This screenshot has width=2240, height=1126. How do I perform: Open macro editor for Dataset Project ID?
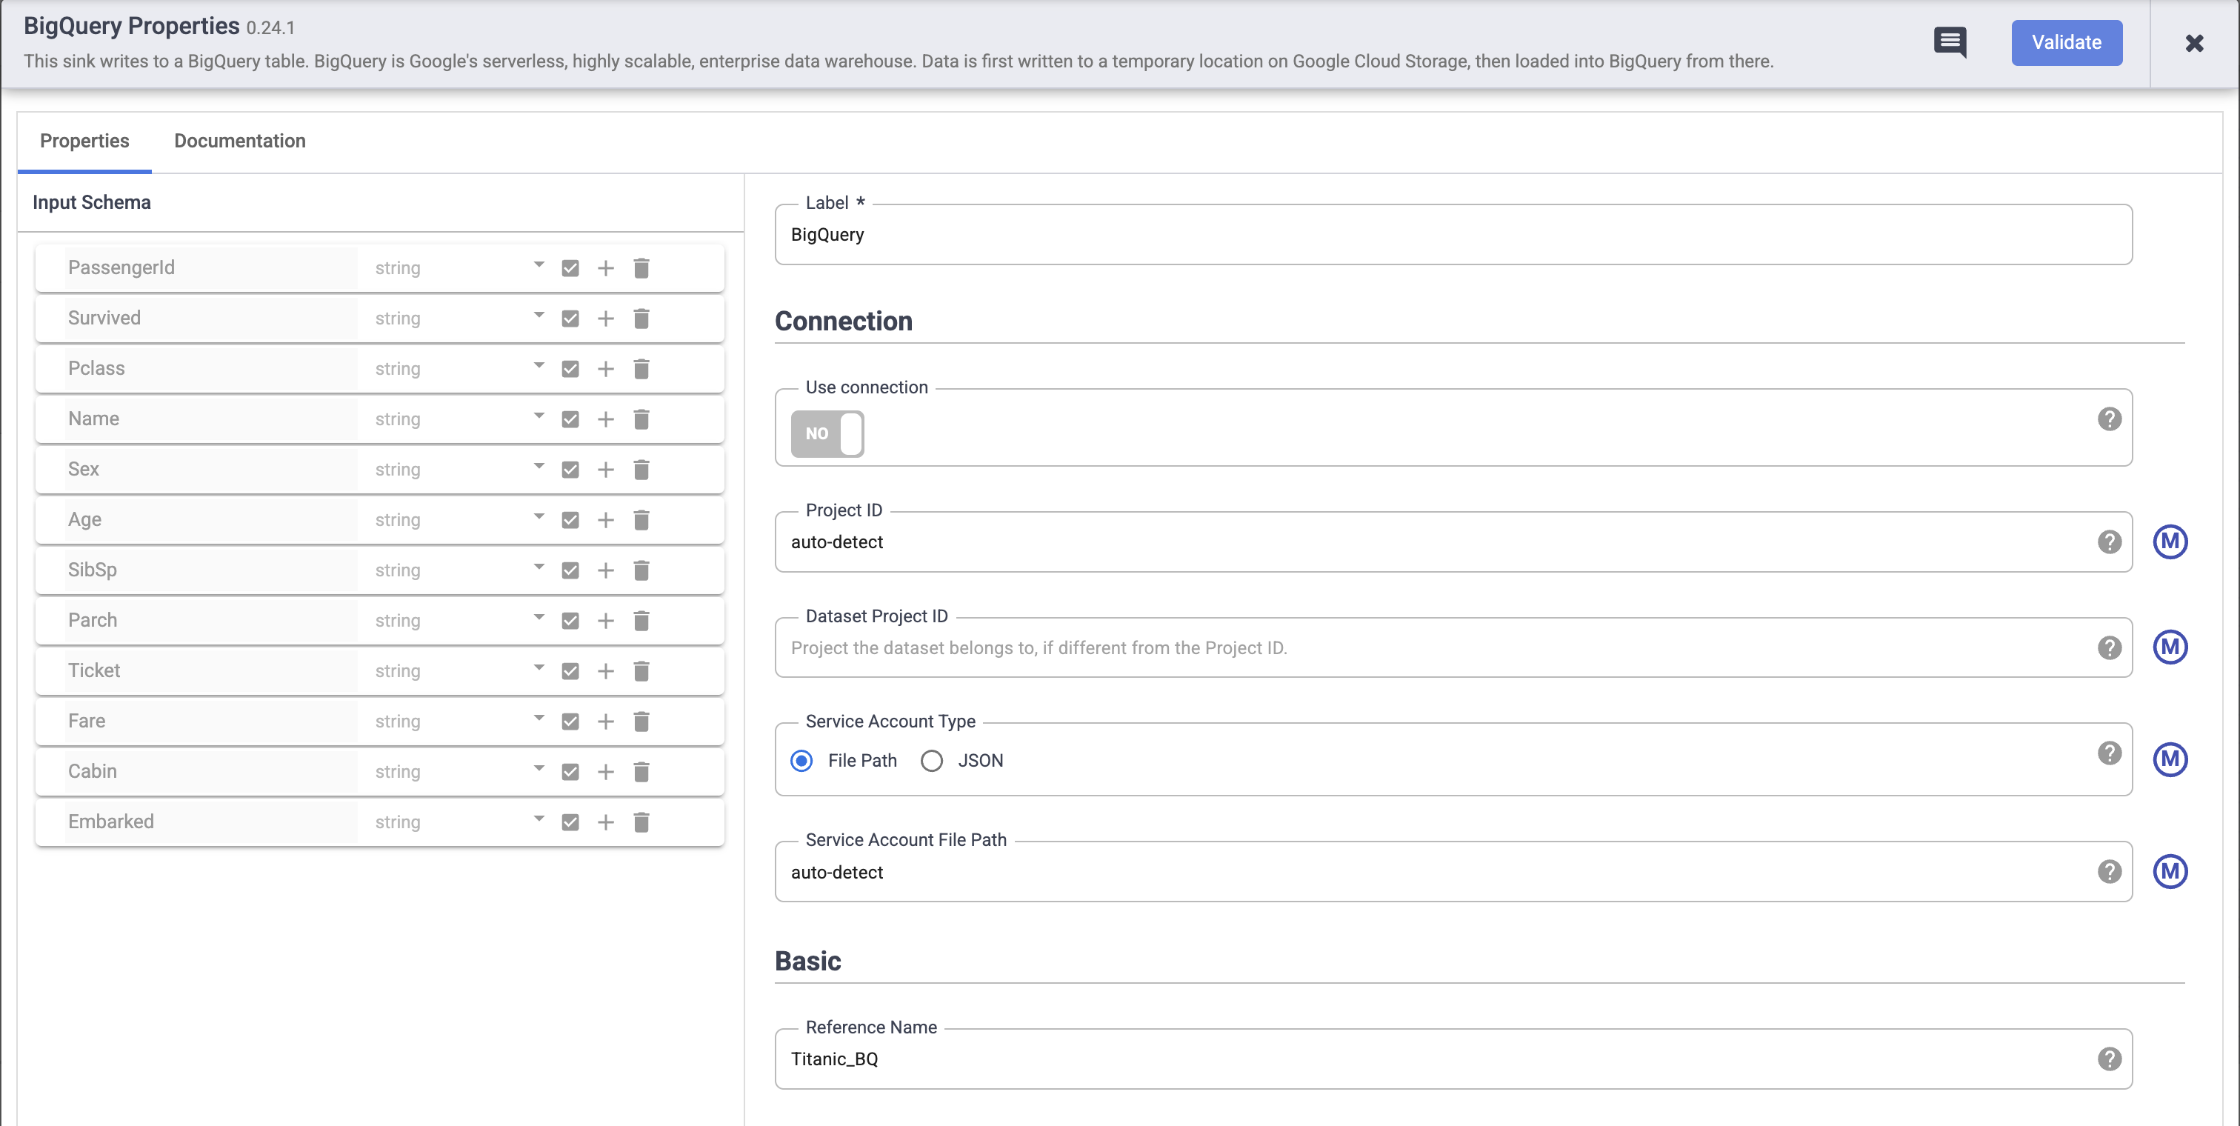2170,647
